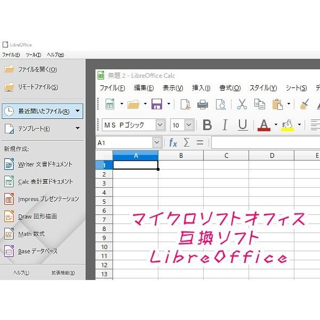Toggle bold B formatting
The width and height of the screenshot is (320, 320).
(207, 125)
